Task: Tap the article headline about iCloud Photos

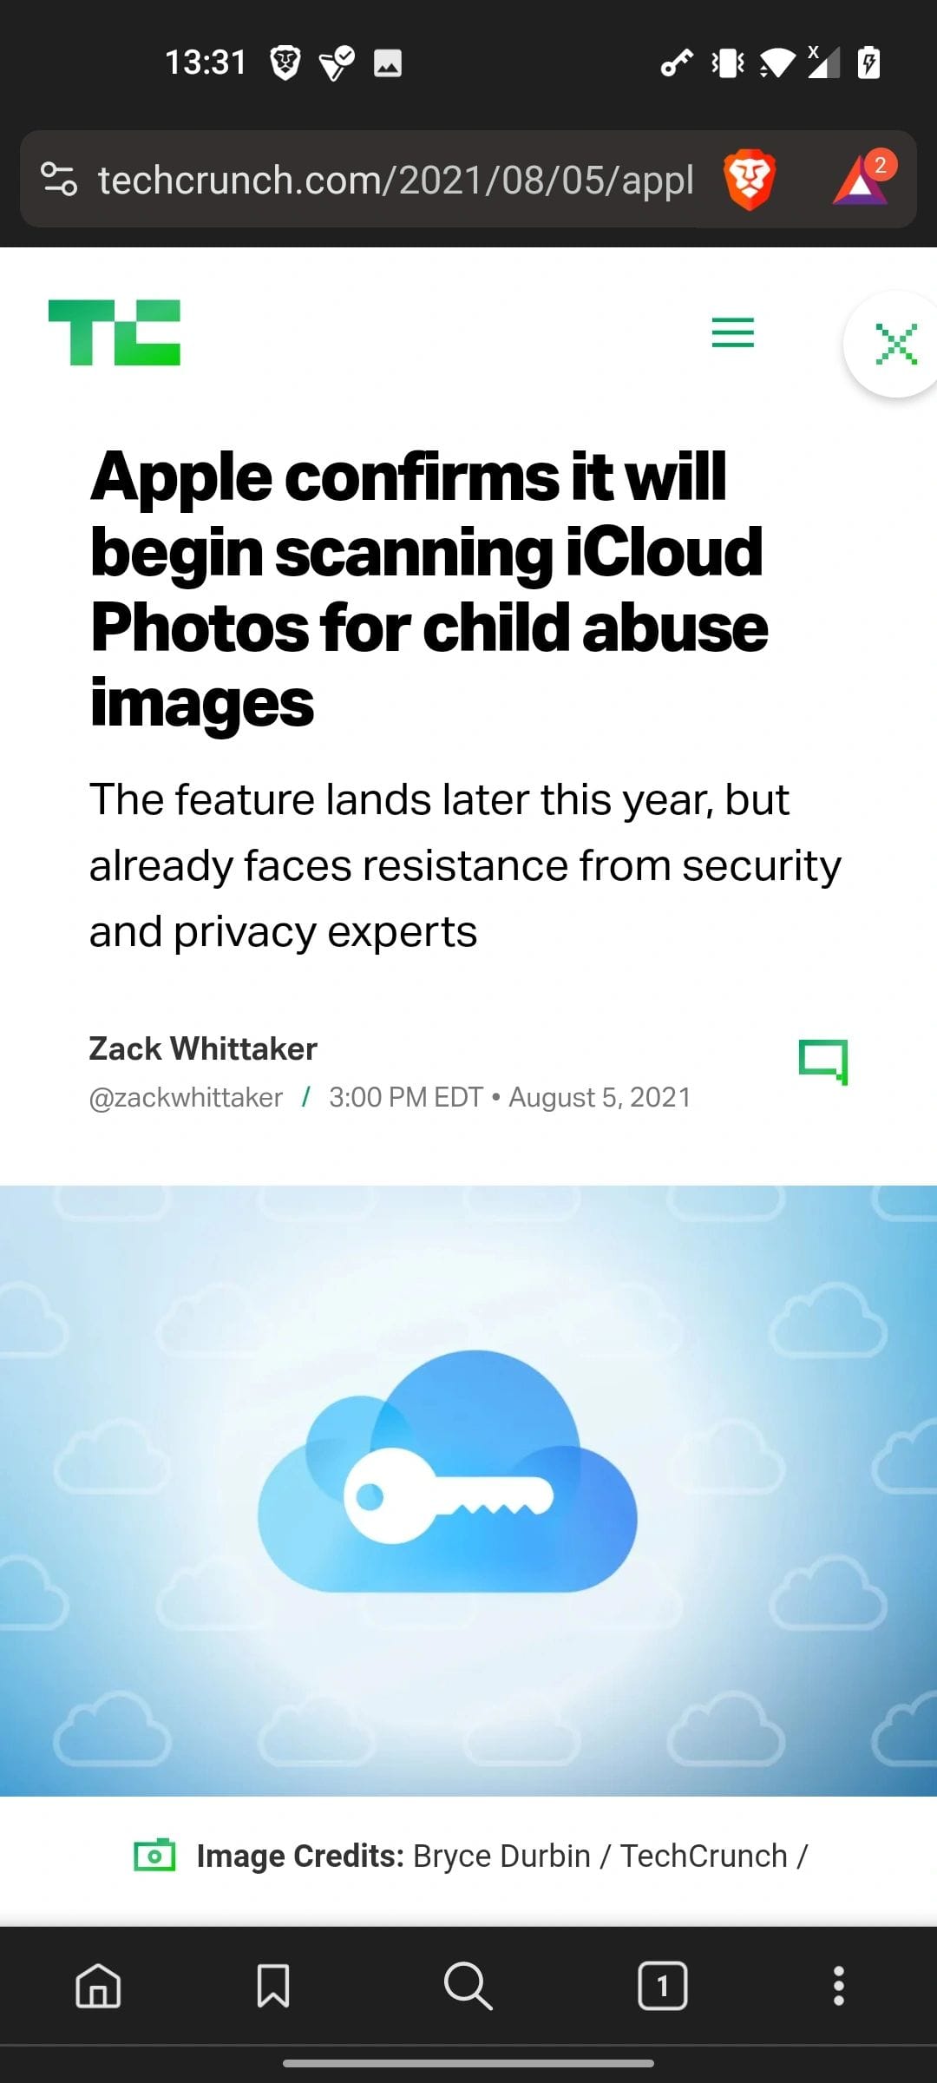Action: click(x=429, y=589)
